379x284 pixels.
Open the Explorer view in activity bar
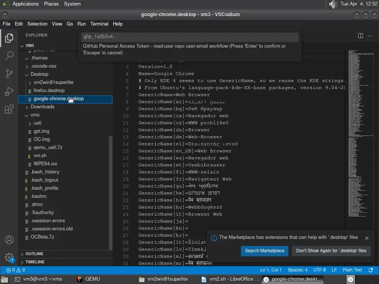(9, 38)
